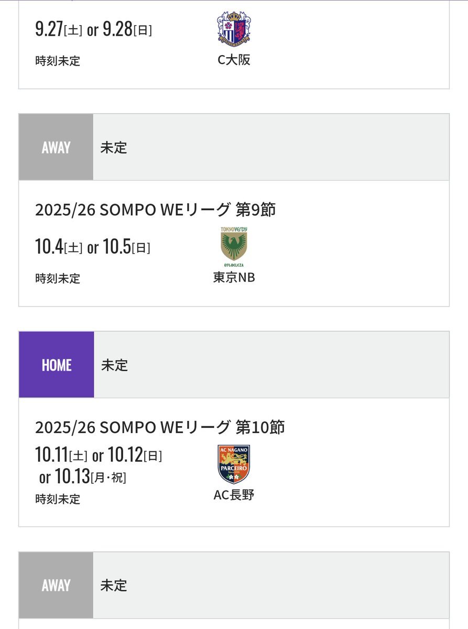468x629 pixels.
Task: Select the AC長野 team name
Action: coord(234,494)
